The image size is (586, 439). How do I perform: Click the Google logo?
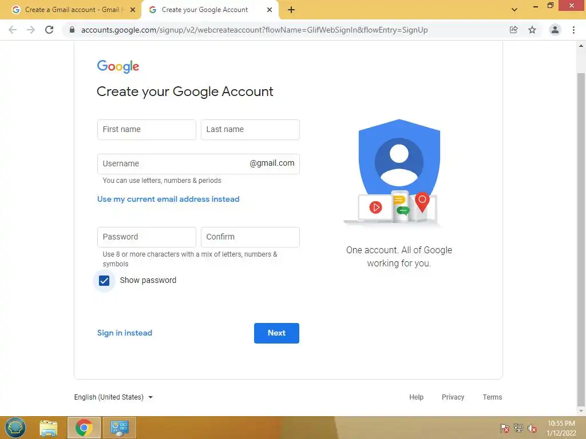pyautogui.click(x=118, y=66)
